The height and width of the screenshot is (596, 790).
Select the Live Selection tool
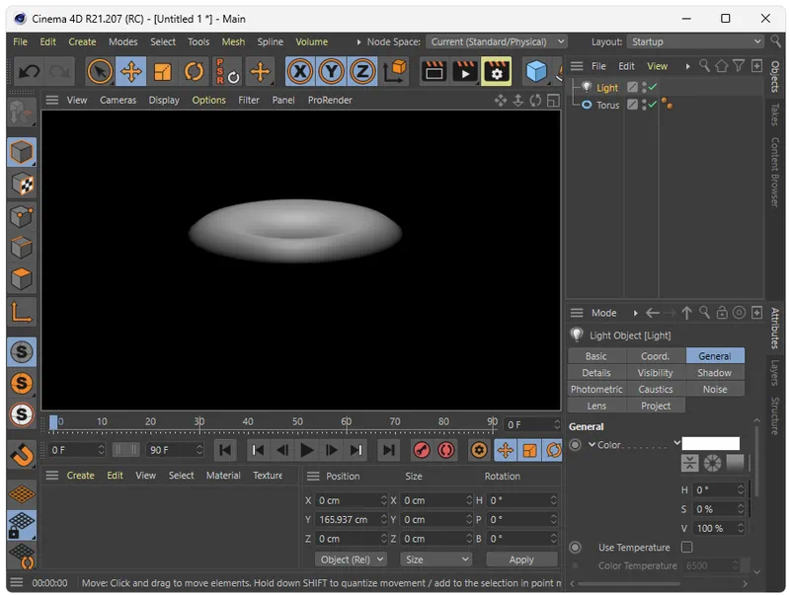point(100,71)
